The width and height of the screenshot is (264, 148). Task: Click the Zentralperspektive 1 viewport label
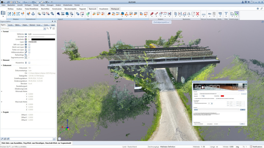coord(162,22)
